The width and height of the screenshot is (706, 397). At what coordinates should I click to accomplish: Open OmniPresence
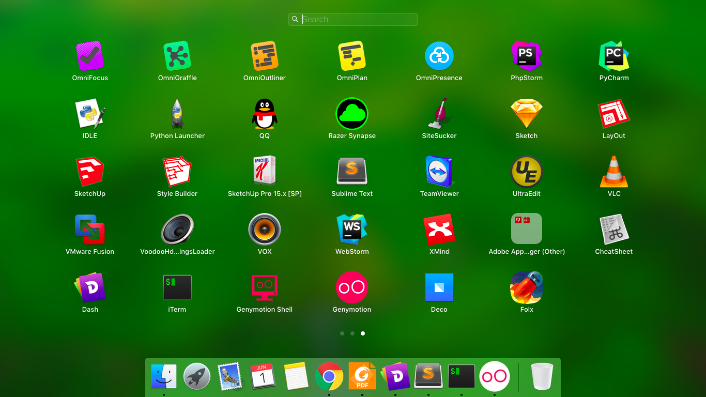pos(439,56)
